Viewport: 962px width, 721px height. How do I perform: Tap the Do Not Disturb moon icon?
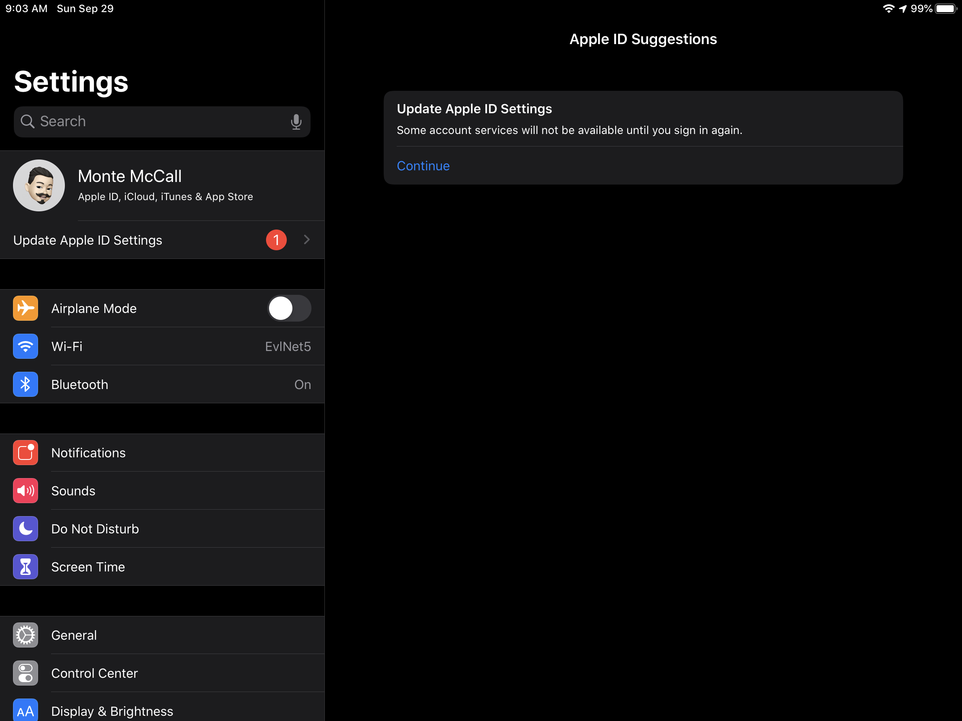25,529
